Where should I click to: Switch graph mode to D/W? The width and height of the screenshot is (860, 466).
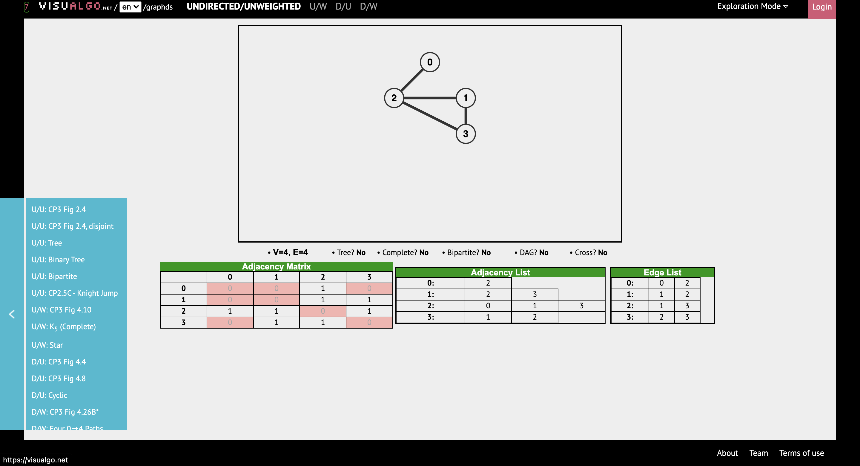tap(368, 6)
